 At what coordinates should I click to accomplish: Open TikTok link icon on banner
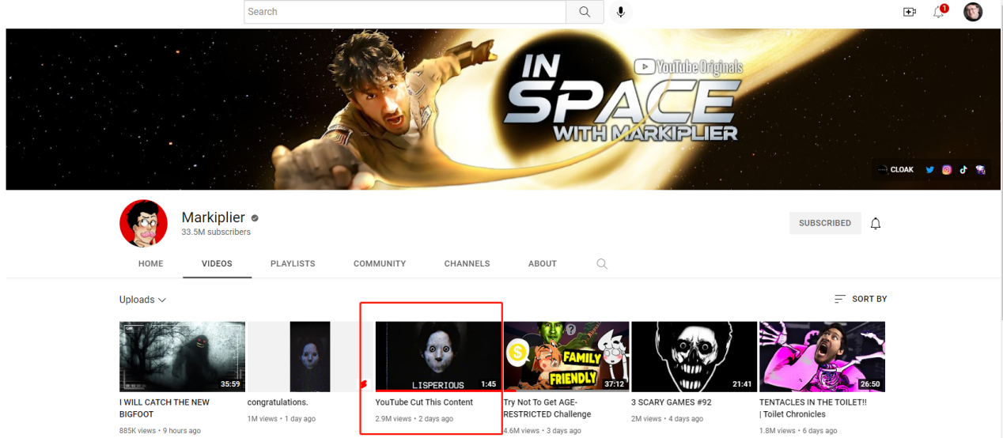(963, 169)
